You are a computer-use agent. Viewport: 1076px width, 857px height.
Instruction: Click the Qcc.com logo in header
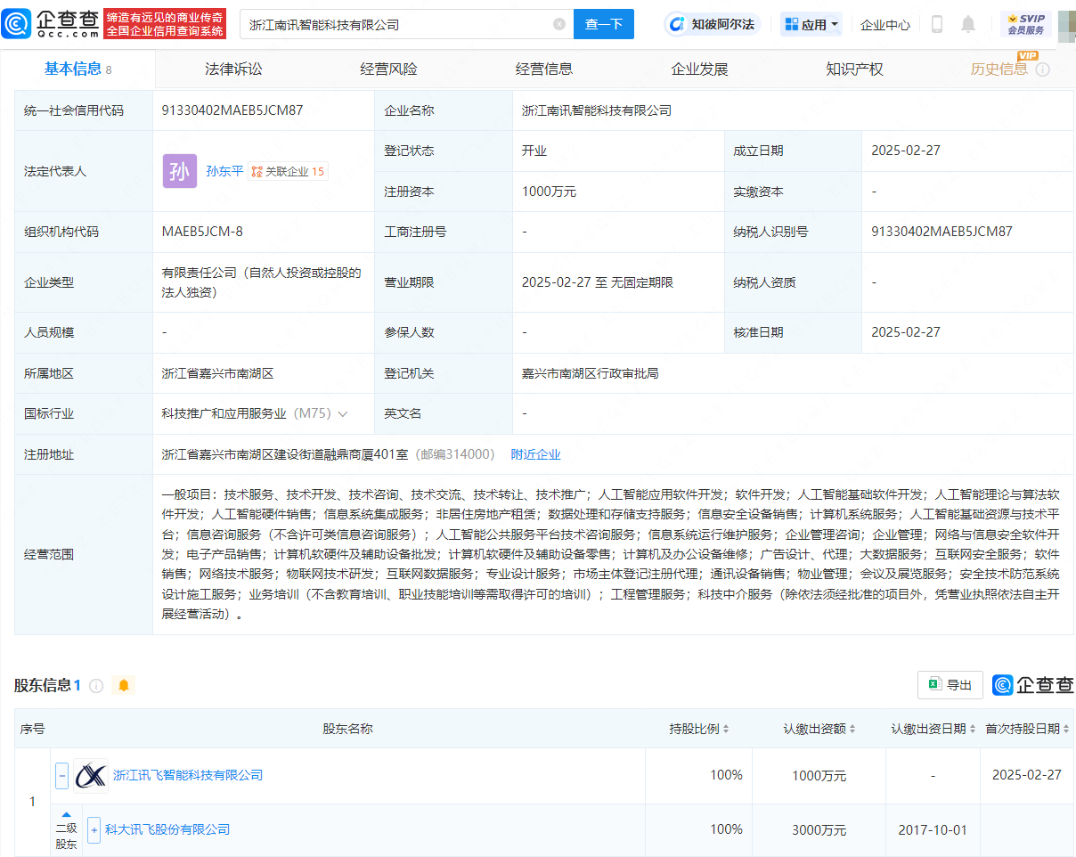pyautogui.click(x=51, y=24)
